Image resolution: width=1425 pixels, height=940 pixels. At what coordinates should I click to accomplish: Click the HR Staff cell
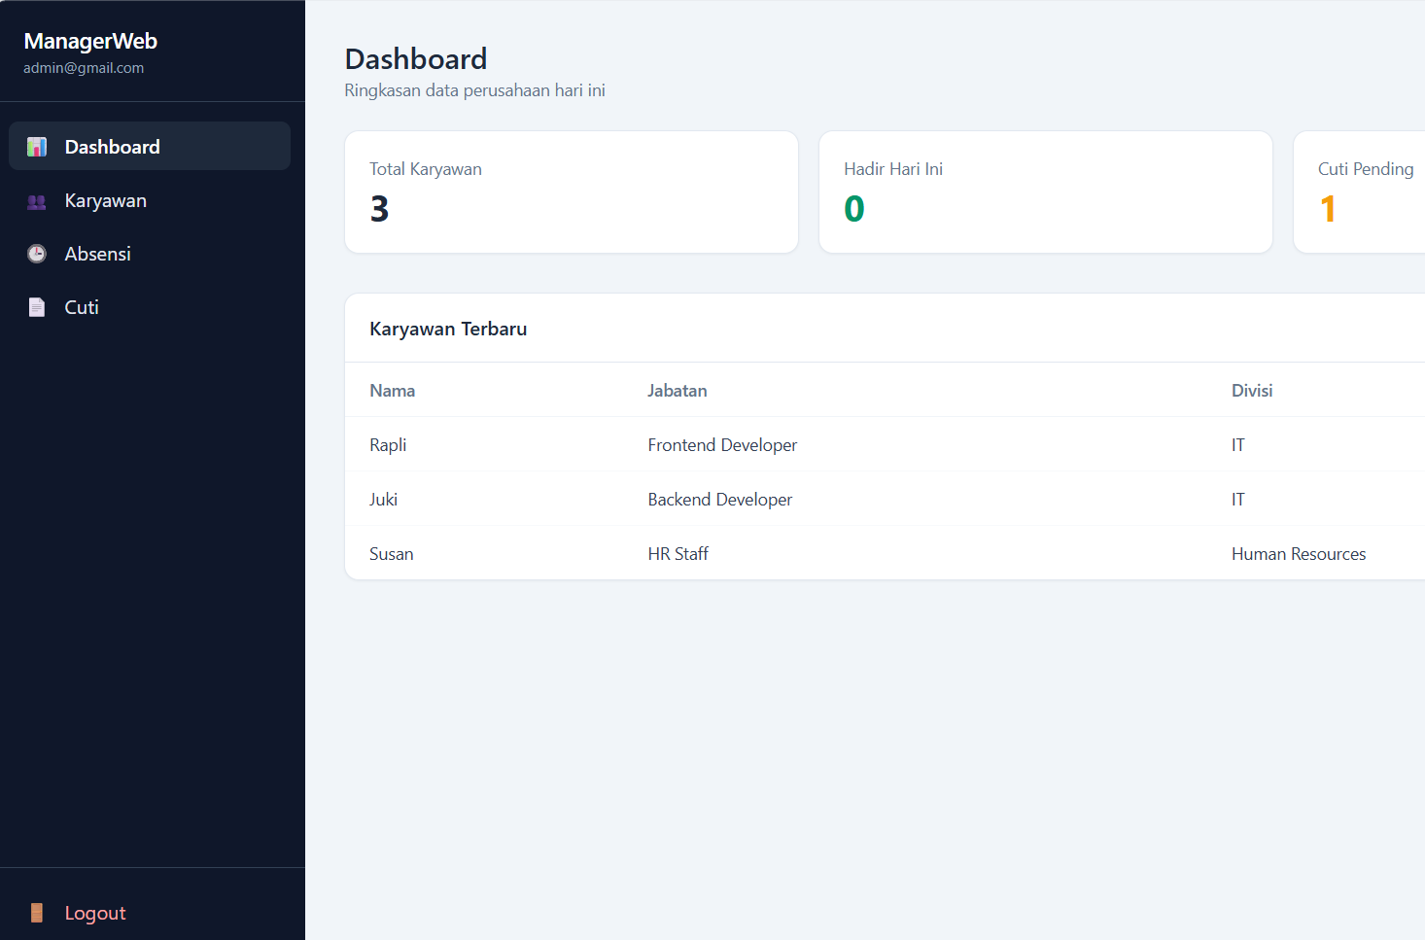678,554
